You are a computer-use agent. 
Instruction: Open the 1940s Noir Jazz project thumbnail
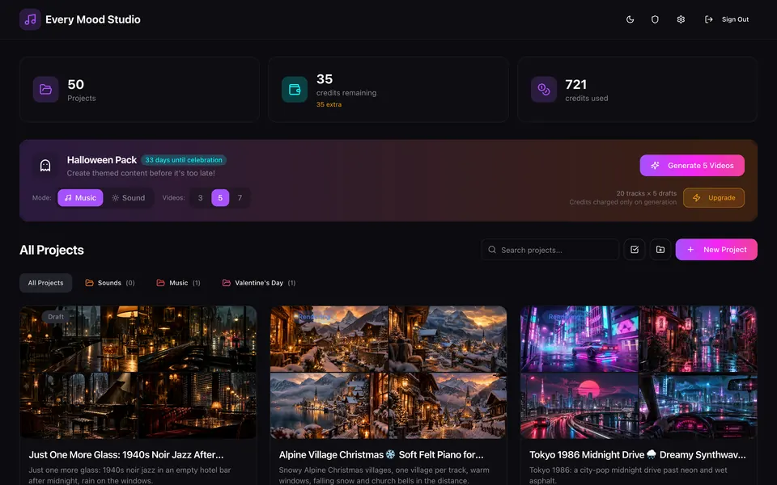click(x=138, y=372)
